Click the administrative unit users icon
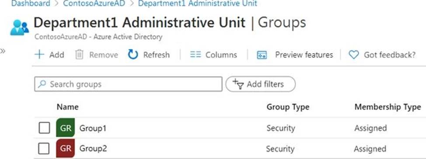The width and height of the screenshot is (426, 159). (19, 27)
